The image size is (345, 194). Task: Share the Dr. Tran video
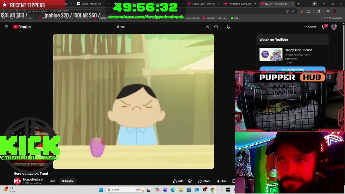[x=204, y=181]
